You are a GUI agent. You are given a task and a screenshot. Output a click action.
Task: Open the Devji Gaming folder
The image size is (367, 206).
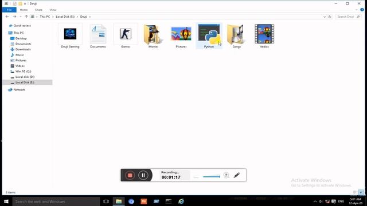[70, 36]
